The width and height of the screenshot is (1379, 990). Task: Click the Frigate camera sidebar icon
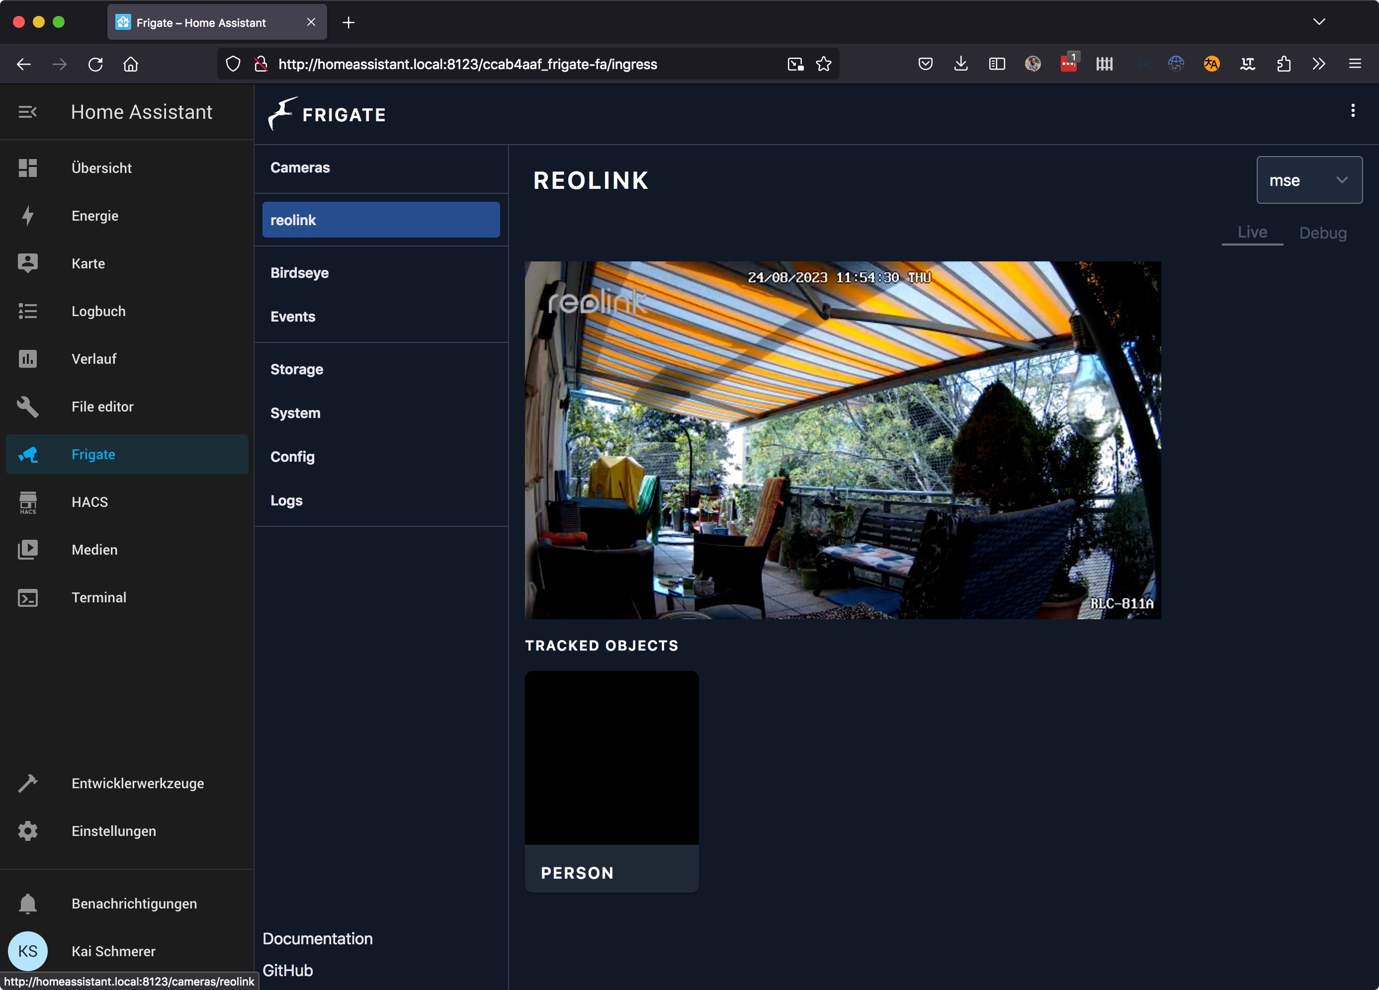28,455
